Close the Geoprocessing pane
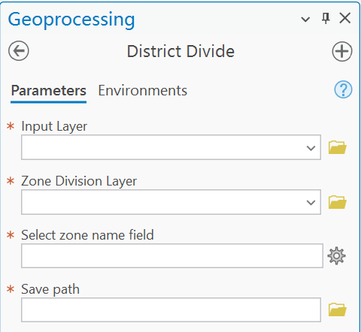This screenshot has height=332, width=361. (x=345, y=18)
